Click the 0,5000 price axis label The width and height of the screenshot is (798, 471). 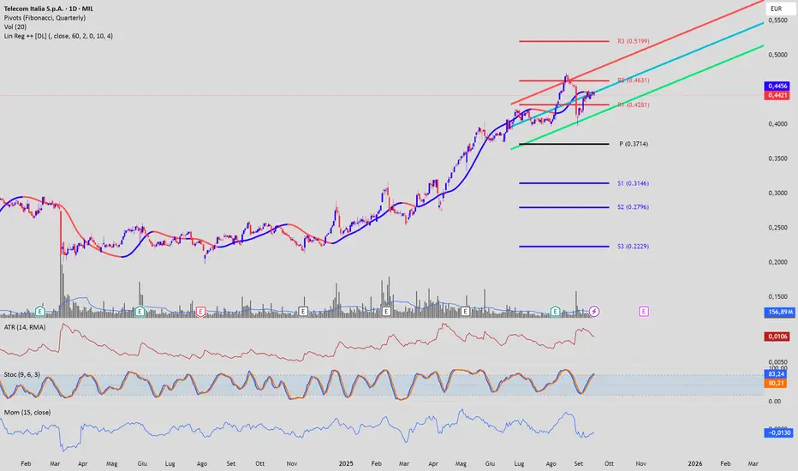(777, 55)
